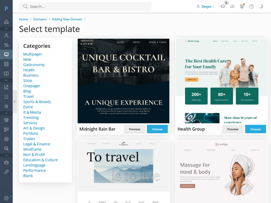This screenshot has width=271, height=203.
Task: Select the Gastronomy category
Action: click(x=34, y=64)
